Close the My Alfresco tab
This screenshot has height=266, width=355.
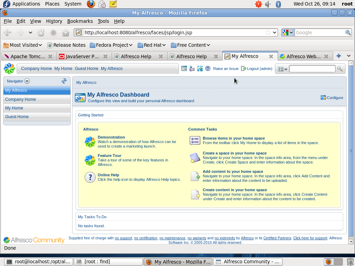pos(271,56)
